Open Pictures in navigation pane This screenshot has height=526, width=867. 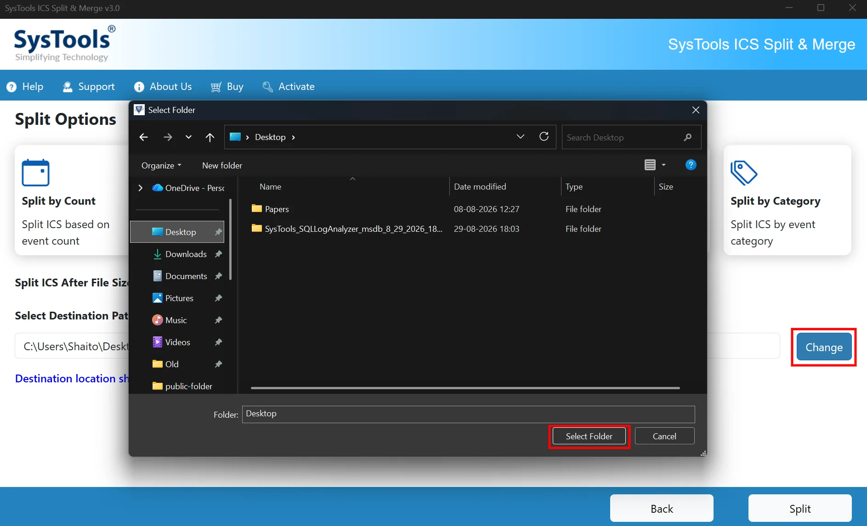(x=173, y=298)
